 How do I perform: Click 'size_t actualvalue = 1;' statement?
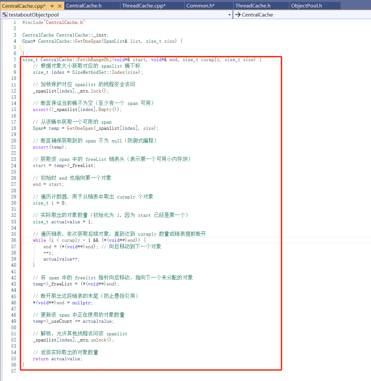(63, 222)
